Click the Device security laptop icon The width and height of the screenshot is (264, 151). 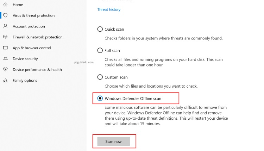coord(5,59)
